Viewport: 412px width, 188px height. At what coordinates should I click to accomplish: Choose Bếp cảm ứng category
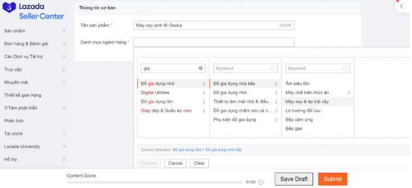(318, 120)
